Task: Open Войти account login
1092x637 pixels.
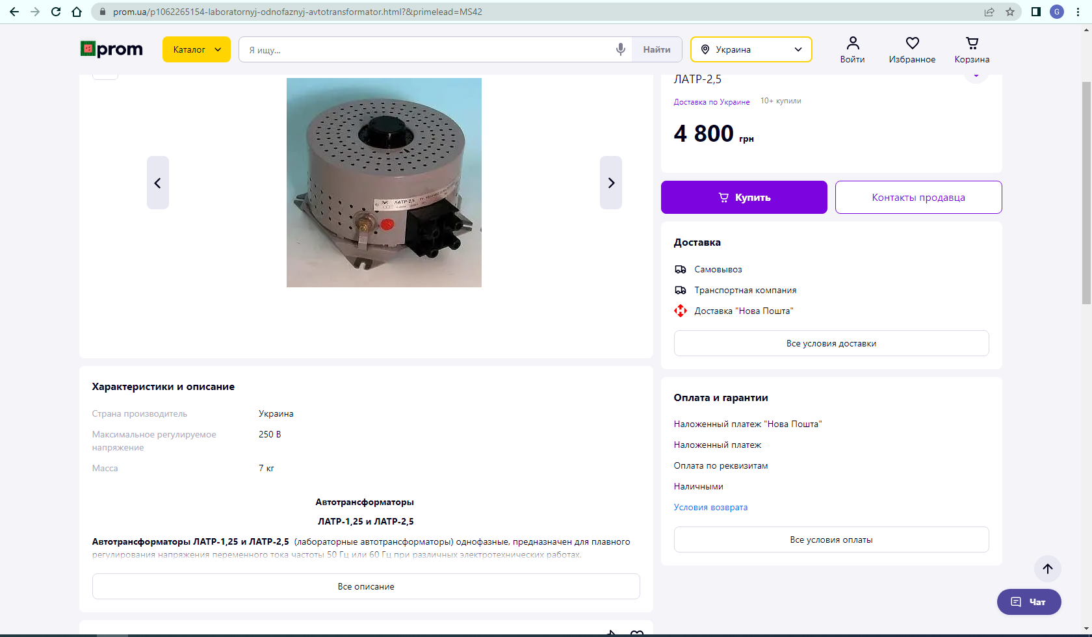Action: [x=852, y=50]
